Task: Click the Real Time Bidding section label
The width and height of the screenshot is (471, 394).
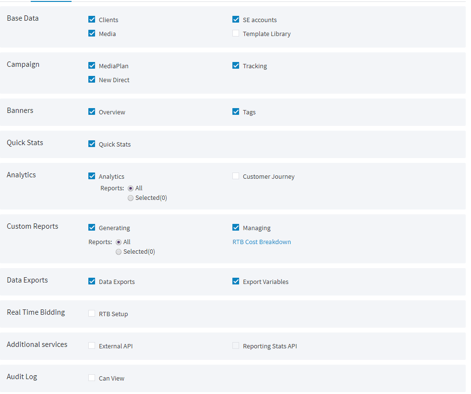Action: pyautogui.click(x=36, y=312)
